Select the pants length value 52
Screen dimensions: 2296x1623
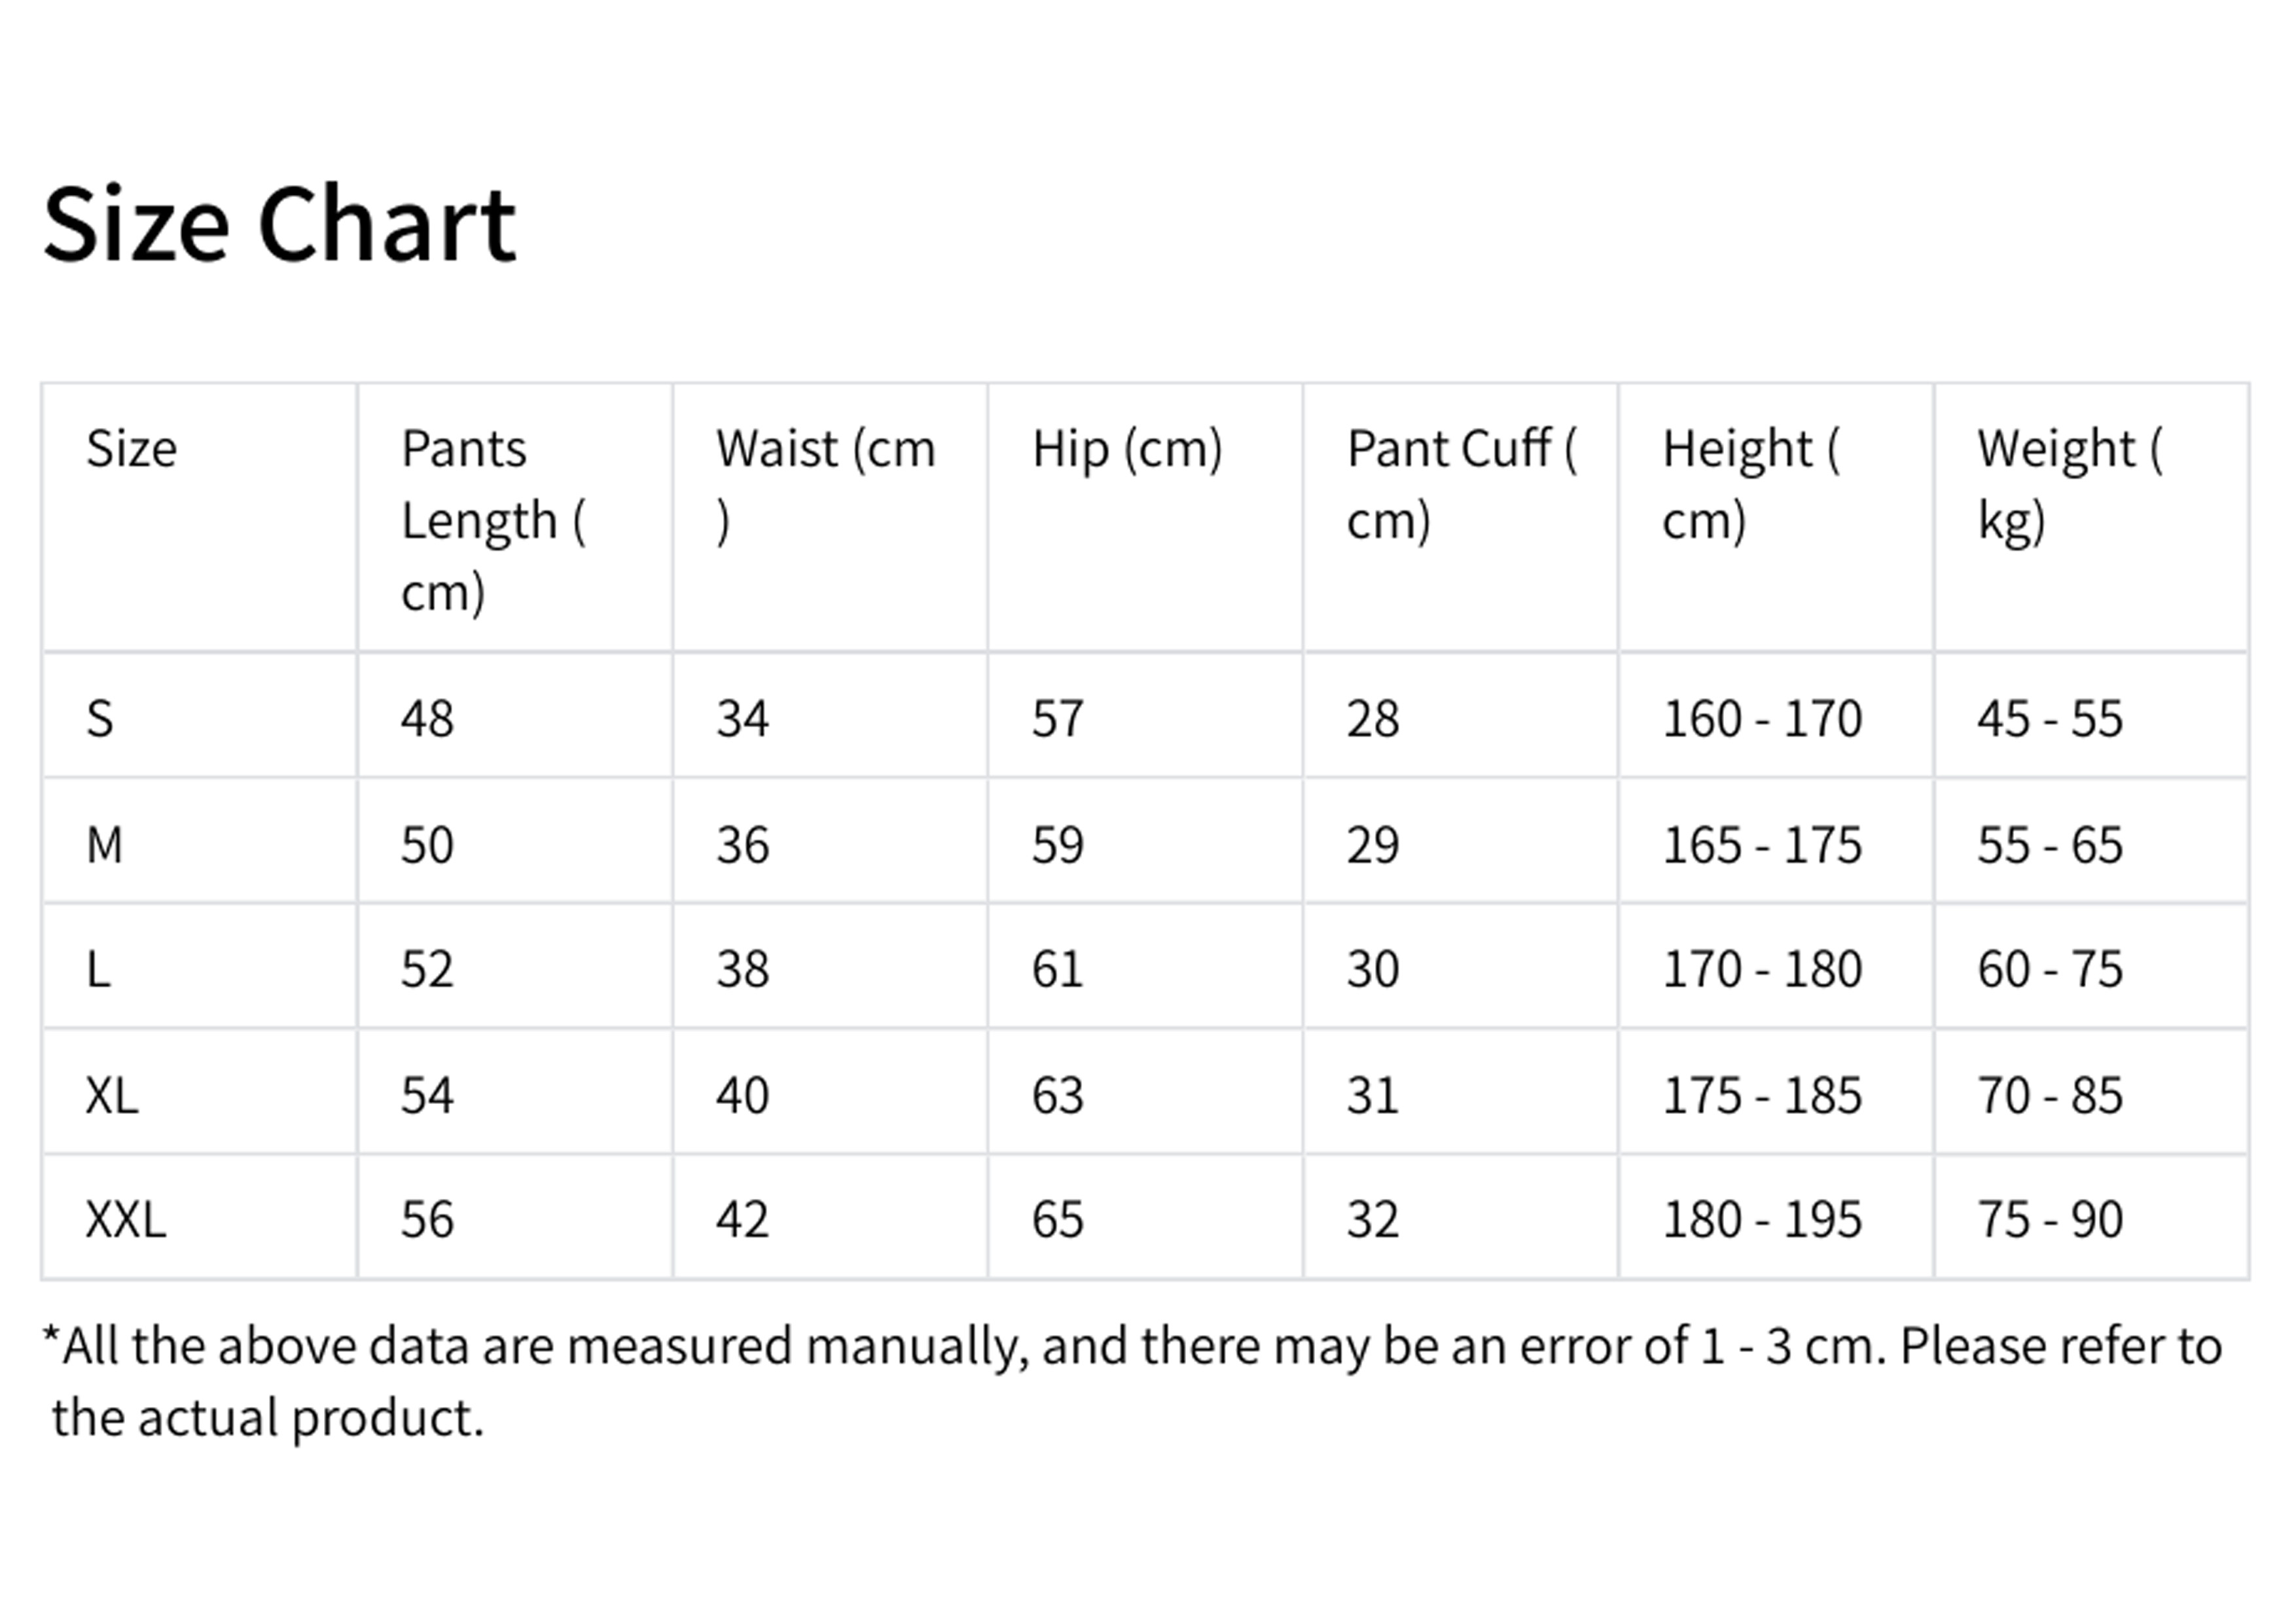(427, 969)
